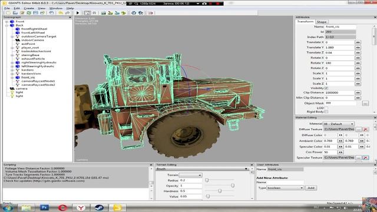Click the green reload scene toolbar icon
The width and height of the screenshot is (377, 212).
pyautogui.click(x=29, y=13)
